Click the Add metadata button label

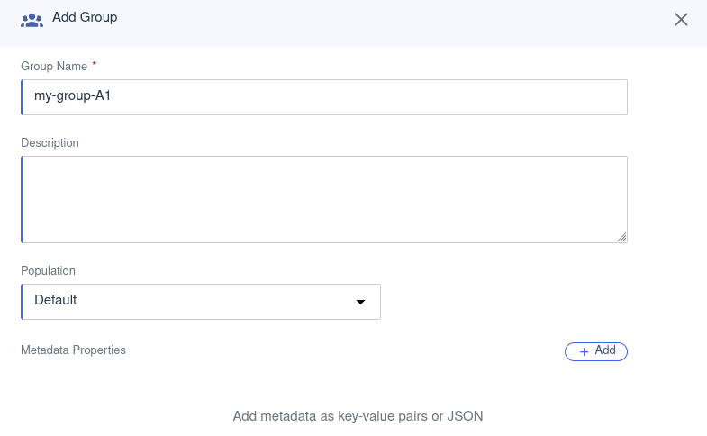click(605, 350)
